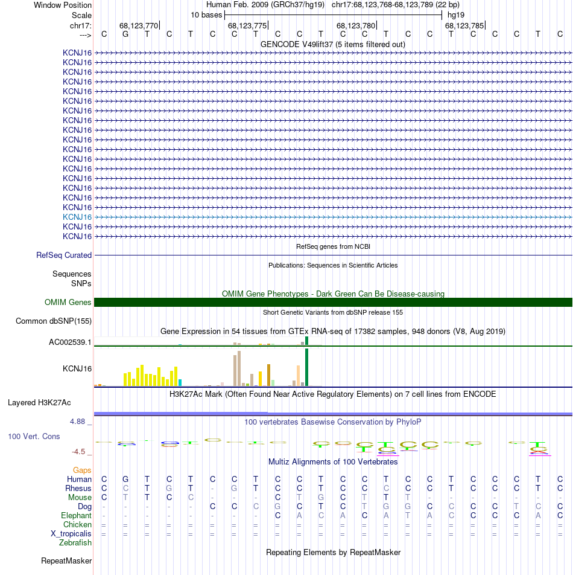Click the Rhesus alignment row label
The height and width of the screenshot is (575, 573).
(78, 489)
